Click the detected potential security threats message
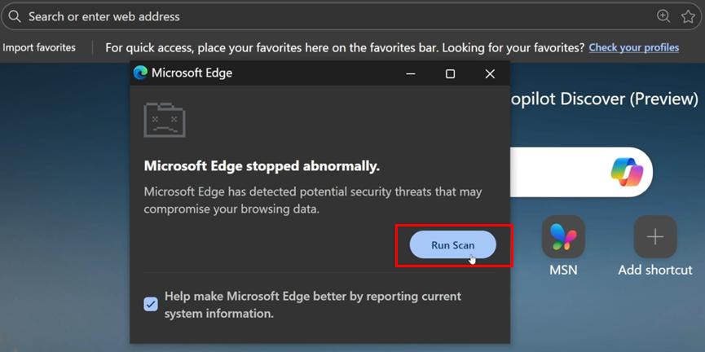Image resolution: width=705 pixels, height=352 pixels. coord(312,200)
